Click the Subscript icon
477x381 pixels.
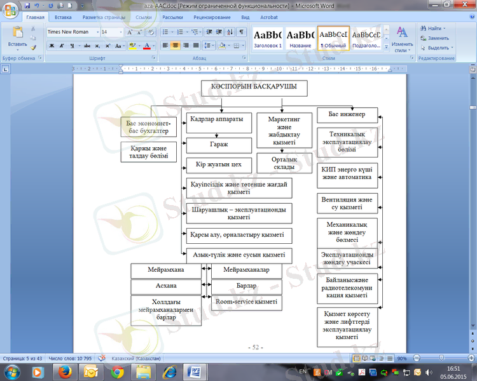point(97,46)
